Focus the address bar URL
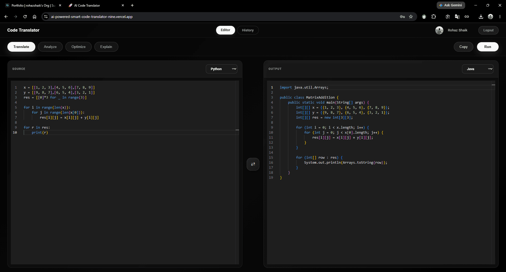The image size is (506, 272). click(x=92, y=17)
